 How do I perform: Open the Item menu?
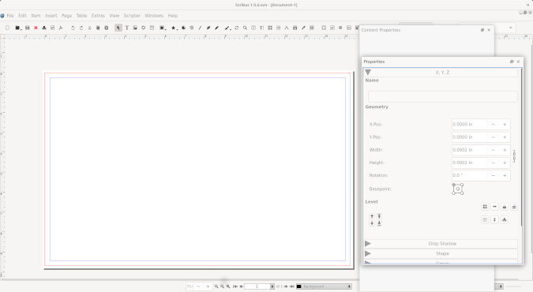[x=36, y=16]
